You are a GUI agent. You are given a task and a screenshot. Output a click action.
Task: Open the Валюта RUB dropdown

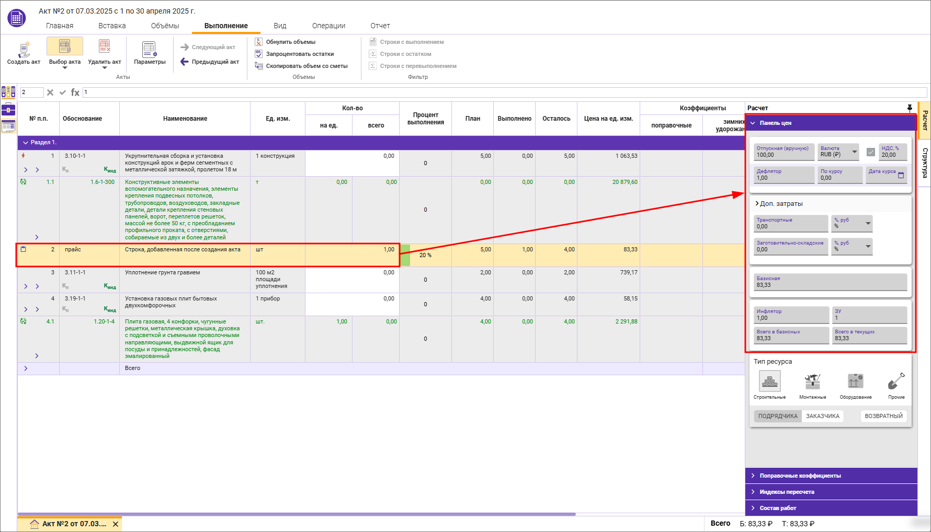(x=854, y=152)
